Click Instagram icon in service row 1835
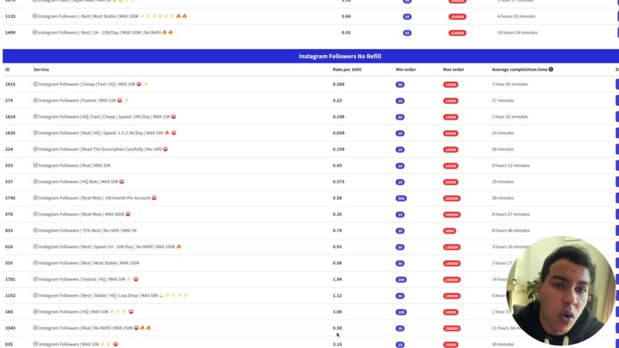Screen dimensions: 619x348 click(x=35, y=133)
